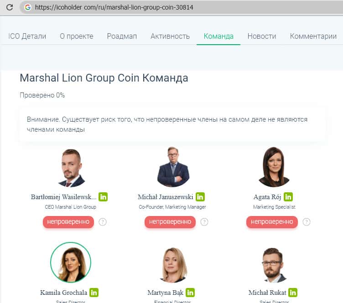
Task: Open Martyna Bąk's LinkedIn icon
Action: tap(190, 293)
